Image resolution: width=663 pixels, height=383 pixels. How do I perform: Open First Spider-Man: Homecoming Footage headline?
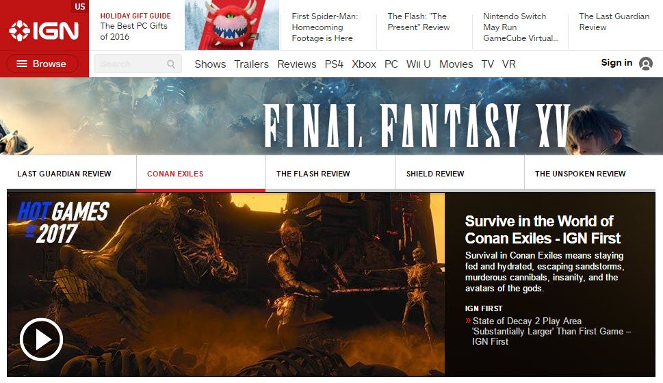(x=325, y=27)
